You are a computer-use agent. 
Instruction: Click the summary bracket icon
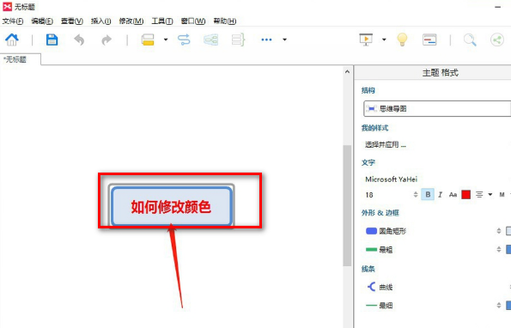click(238, 39)
